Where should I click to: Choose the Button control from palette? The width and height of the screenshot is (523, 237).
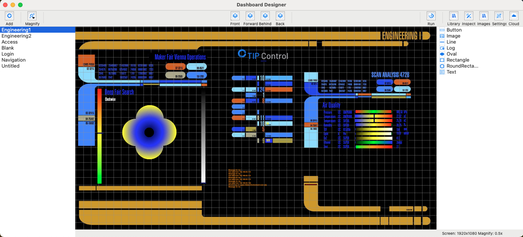tap(454, 30)
